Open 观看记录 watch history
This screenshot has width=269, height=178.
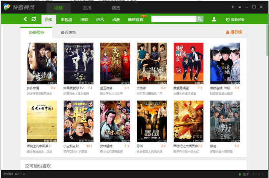coord(235,20)
